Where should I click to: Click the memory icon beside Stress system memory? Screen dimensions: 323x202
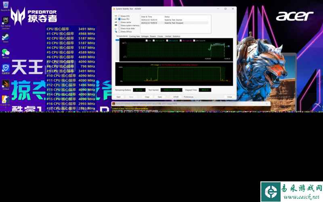[116, 25]
